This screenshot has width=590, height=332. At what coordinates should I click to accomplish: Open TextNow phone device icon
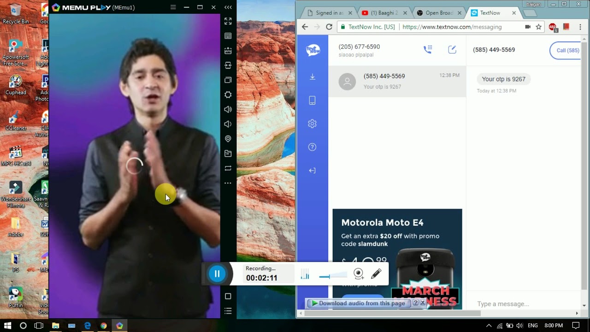(x=312, y=100)
